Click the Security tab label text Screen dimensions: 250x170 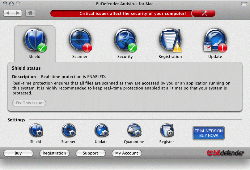(x=125, y=57)
